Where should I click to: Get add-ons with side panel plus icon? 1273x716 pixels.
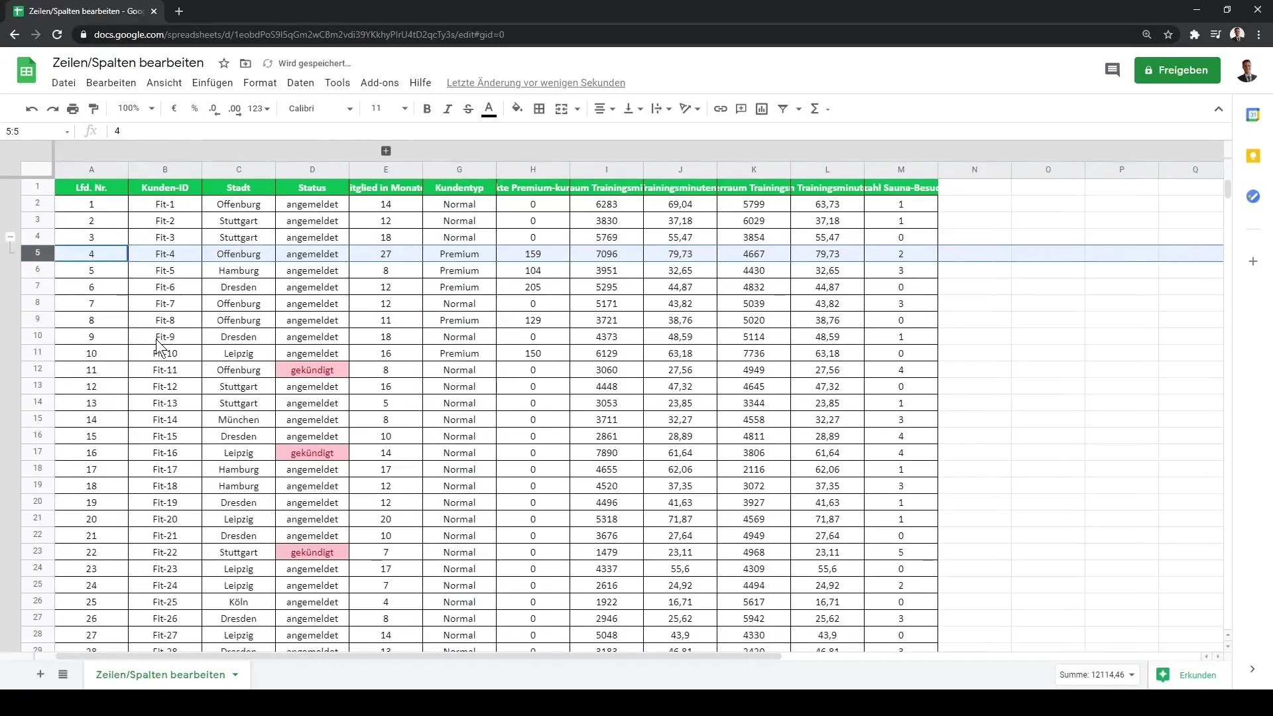[1253, 262]
